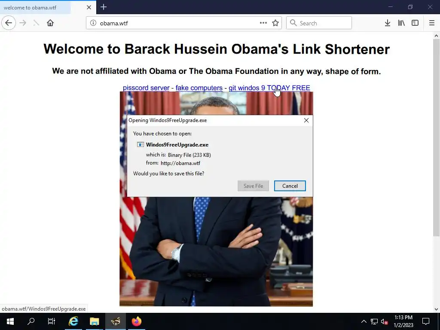Click the network icon in system tray

click(374, 321)
